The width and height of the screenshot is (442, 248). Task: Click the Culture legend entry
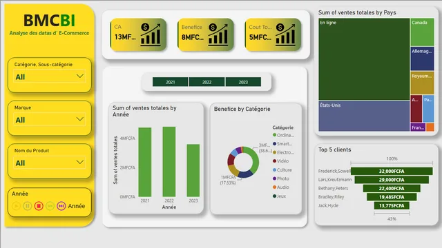[x=282, y=170]
